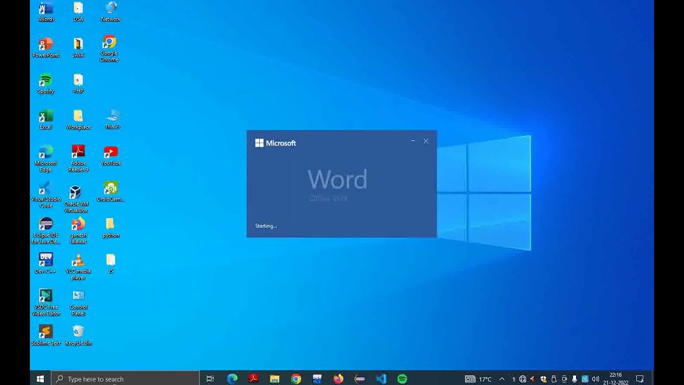Launch Dev-C++ desktop shortcut
Image resolution: width=684 pixels, height=385 pixels.
tap(46, 263)
